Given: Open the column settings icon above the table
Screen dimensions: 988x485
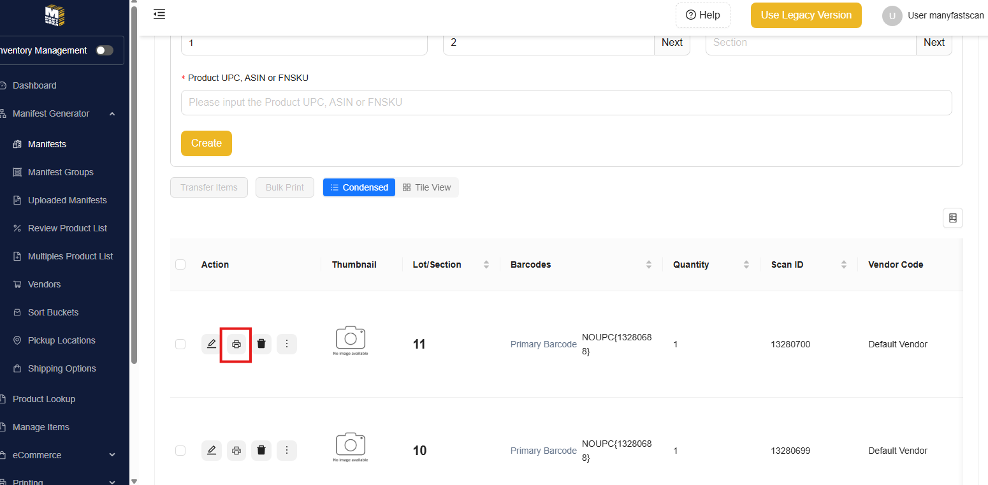Looking at the screenshot, I should coord(953,218).
